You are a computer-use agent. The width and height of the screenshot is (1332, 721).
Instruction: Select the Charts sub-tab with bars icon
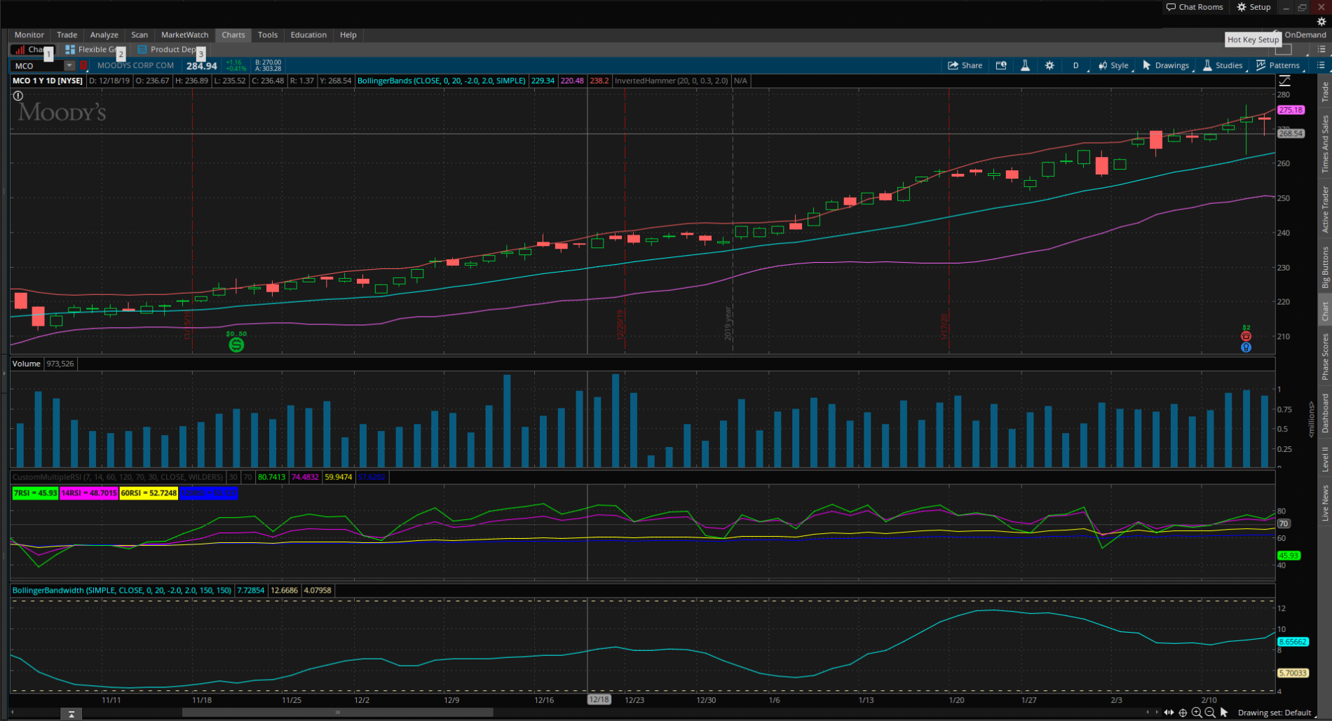click(x=32, y=50)
